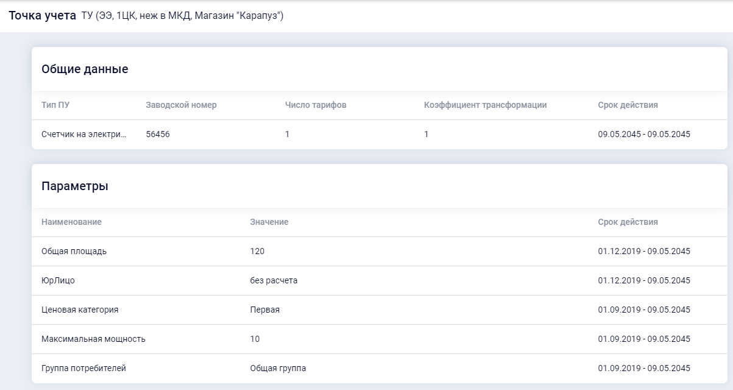The height and width of the screenshot is (390, 733).
Task: Click the "Число тарифов" column header
Action: (316, 105)
